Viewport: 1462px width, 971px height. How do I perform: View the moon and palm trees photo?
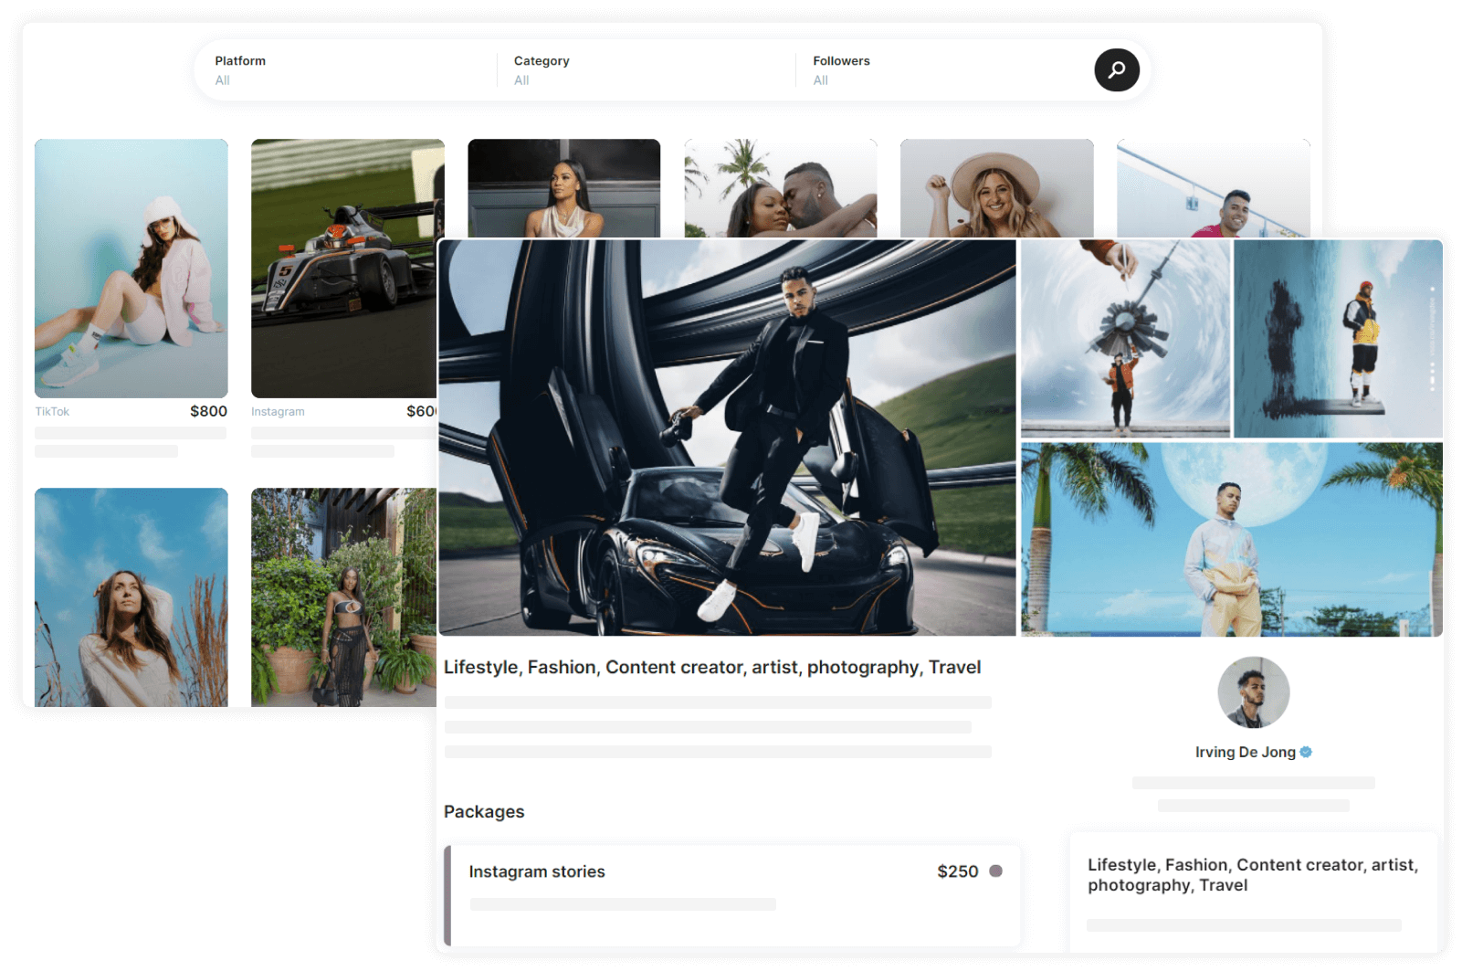pyautogui.click(x=1232, y=539)
